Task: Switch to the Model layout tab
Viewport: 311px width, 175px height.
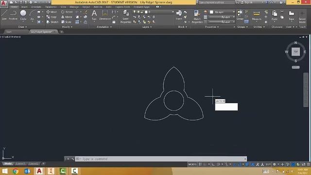Action: [8, 164]
